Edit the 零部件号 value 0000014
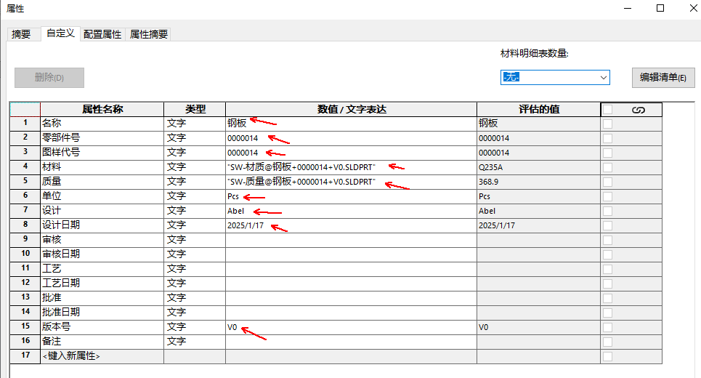 coord(352,138)
